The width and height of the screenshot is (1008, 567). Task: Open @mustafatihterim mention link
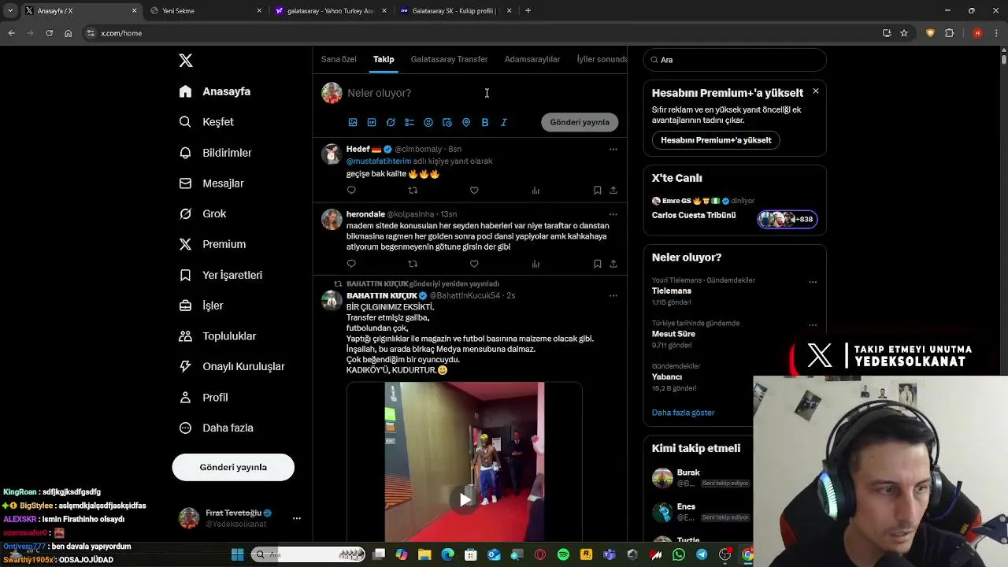coord(379,161)
